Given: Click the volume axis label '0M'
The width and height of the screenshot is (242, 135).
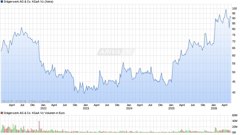Looking at the screenshot, I should 234,132.
